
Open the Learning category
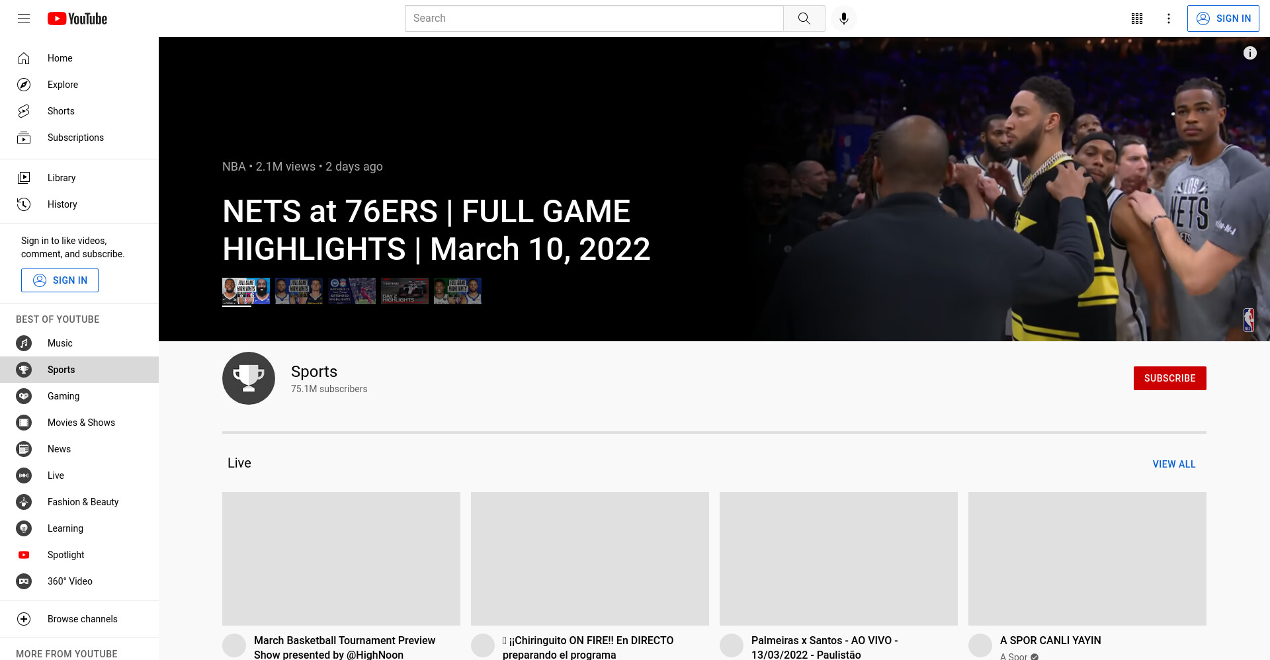(x=79, y=528)
